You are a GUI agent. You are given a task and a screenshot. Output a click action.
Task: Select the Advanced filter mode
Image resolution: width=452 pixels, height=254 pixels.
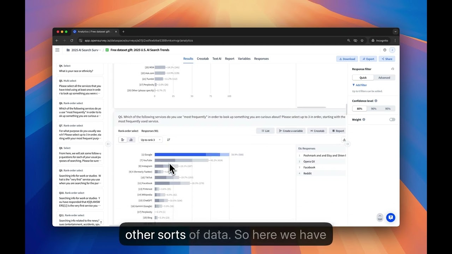[x=384, y=78]
